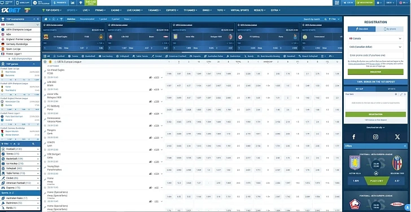Image resolution: width=411 pixels, height=212 pixels.
Task: Open the Canada country dropdown in Registration
Action: pos(375,38)
